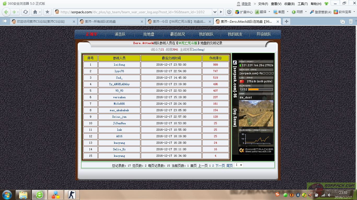Viewport: 357px width, 200px height.
Task: Click the de_dust map thumbnail
Action: click(x=256, y=113)
